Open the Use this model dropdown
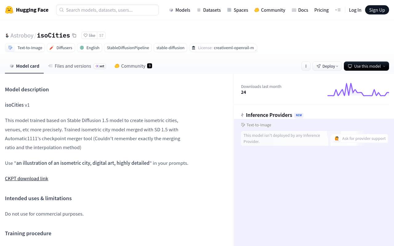 pos(366,66)
